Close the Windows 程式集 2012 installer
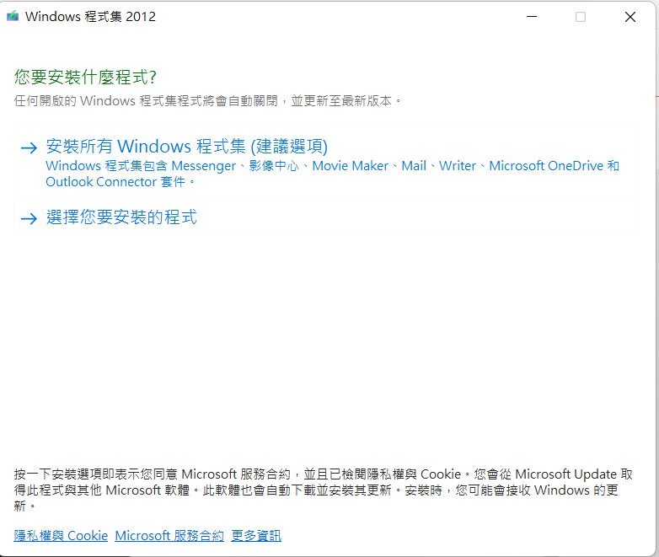 pyautogui.click(x=630, y=17)
